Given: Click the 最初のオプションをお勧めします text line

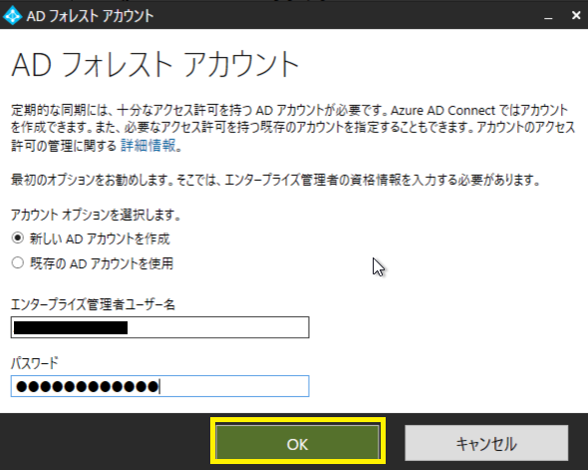Looking at the screenshot, I should 276,181.
